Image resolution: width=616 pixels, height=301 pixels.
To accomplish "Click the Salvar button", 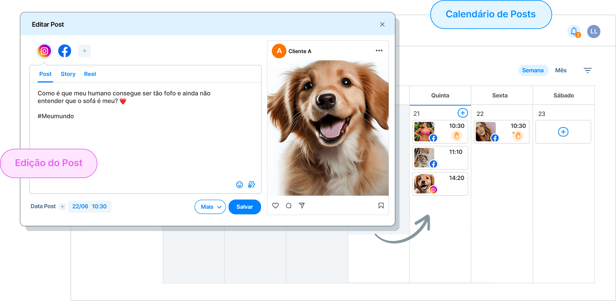I will pos(245,207).
